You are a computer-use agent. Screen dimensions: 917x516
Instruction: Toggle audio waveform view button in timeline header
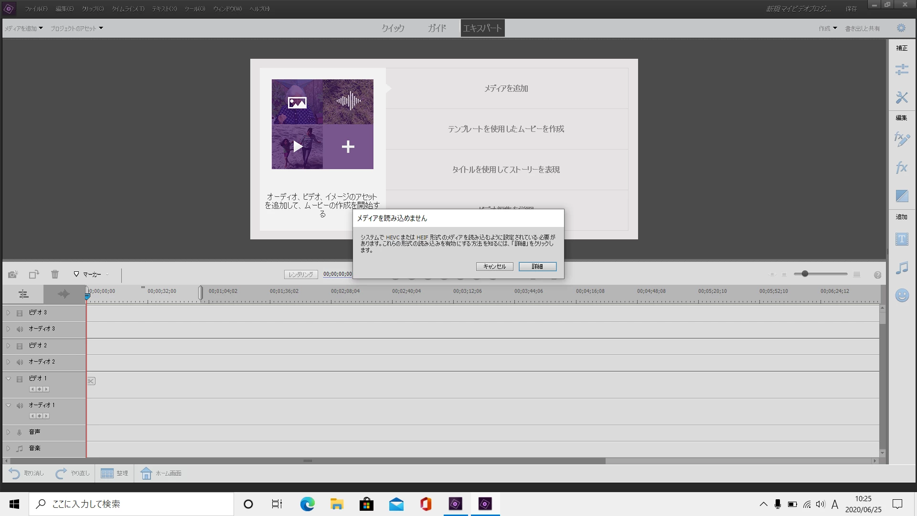pos(64,294)
